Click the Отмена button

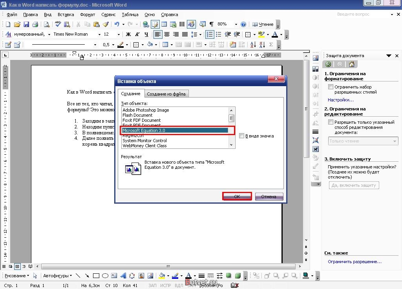[269, 197]
